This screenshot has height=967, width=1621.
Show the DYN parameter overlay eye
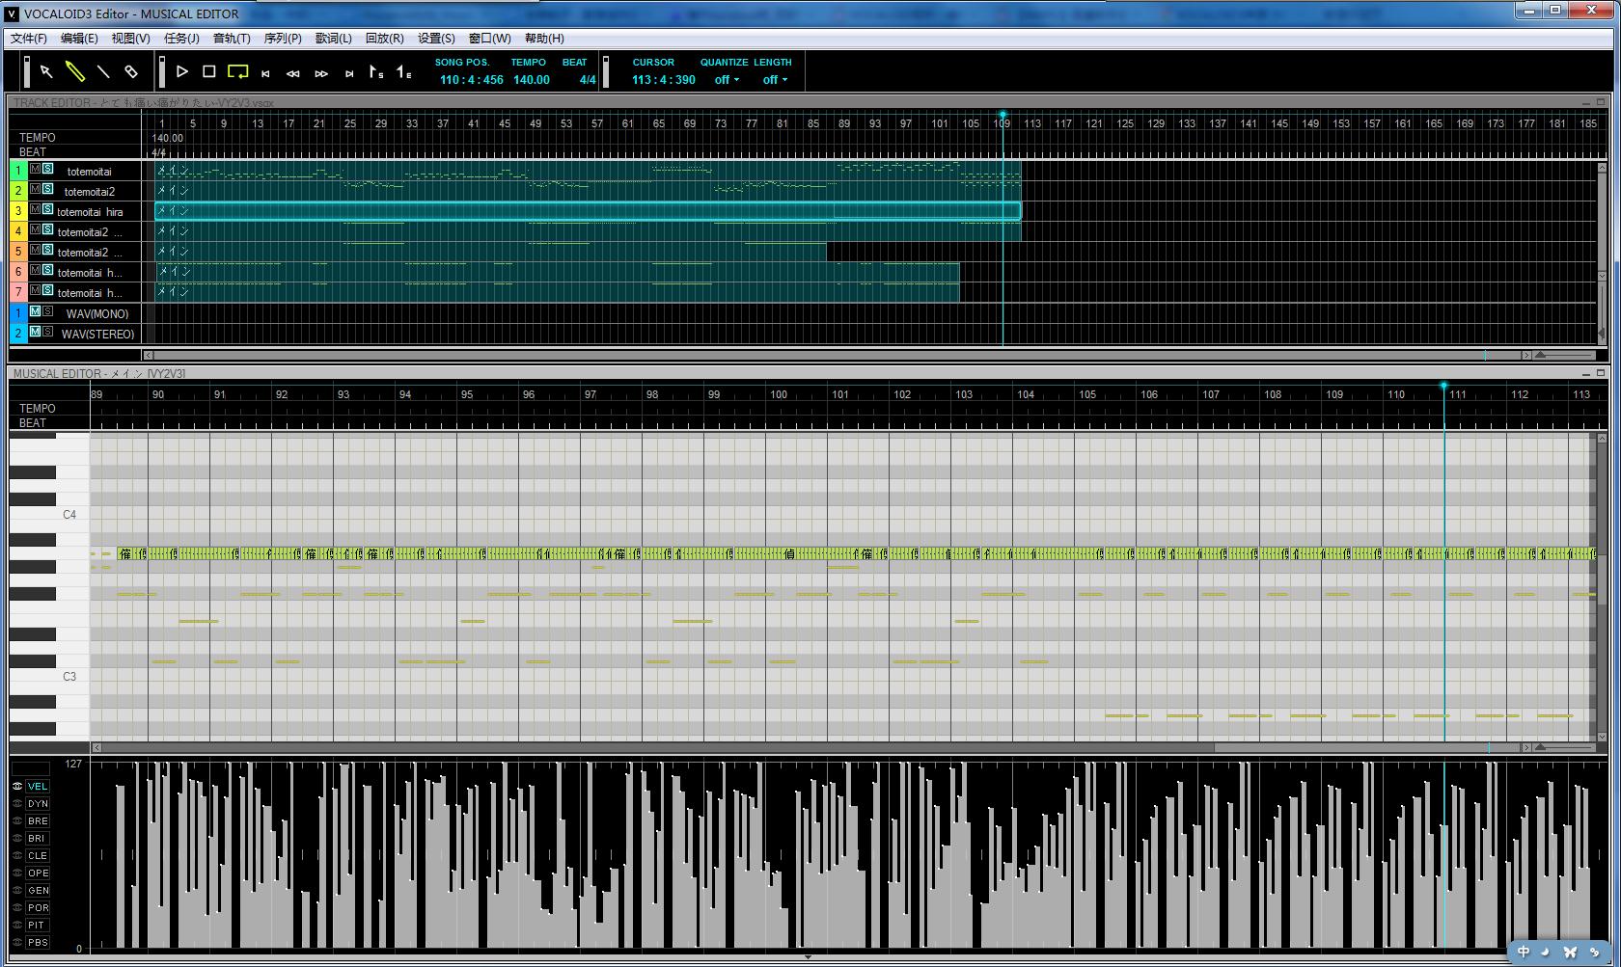(17, 803)
